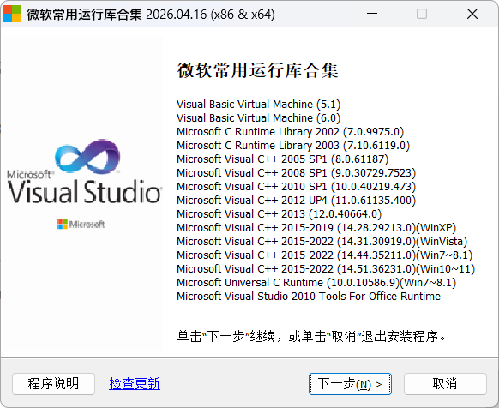Click the Visual C++ 2005 SP1 line

pyautogui.click(x=283, y=159)
